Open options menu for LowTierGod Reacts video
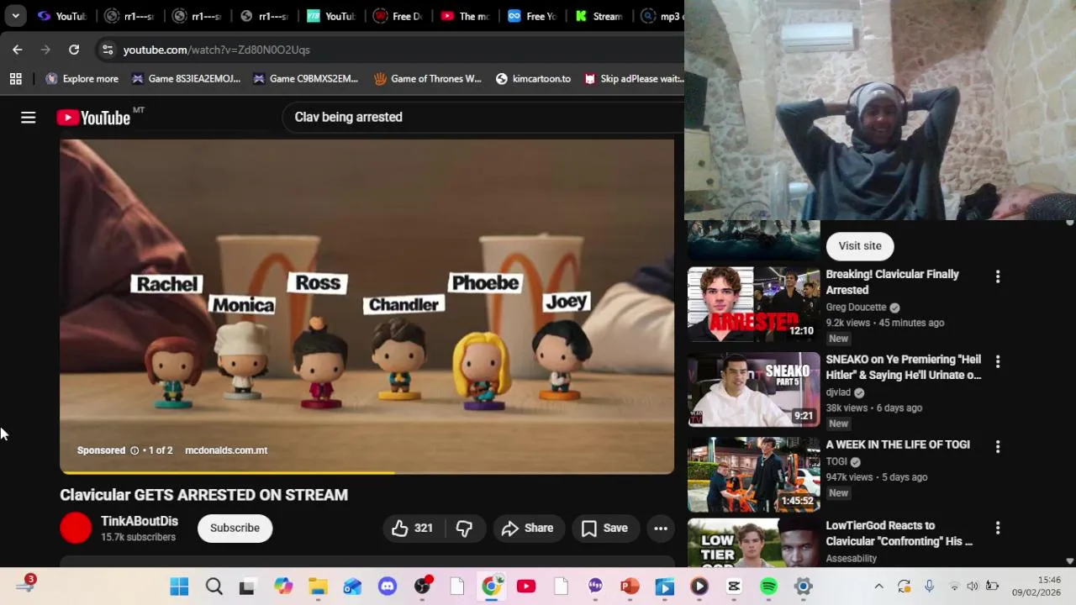Image resolution: width=1076 pixels, height=605 pixels. point(998,528)
